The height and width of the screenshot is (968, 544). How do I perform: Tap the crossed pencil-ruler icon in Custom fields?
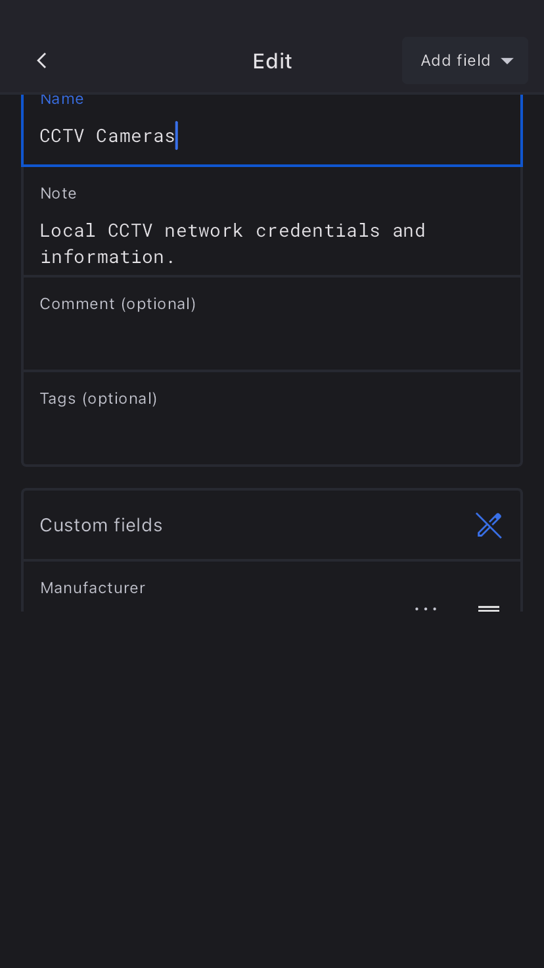pos(489,525)
